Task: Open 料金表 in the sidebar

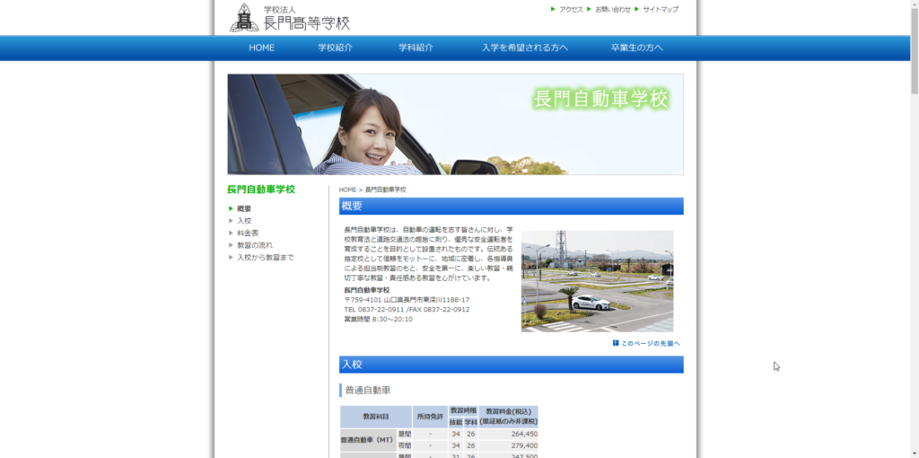Action: [248, 233]
